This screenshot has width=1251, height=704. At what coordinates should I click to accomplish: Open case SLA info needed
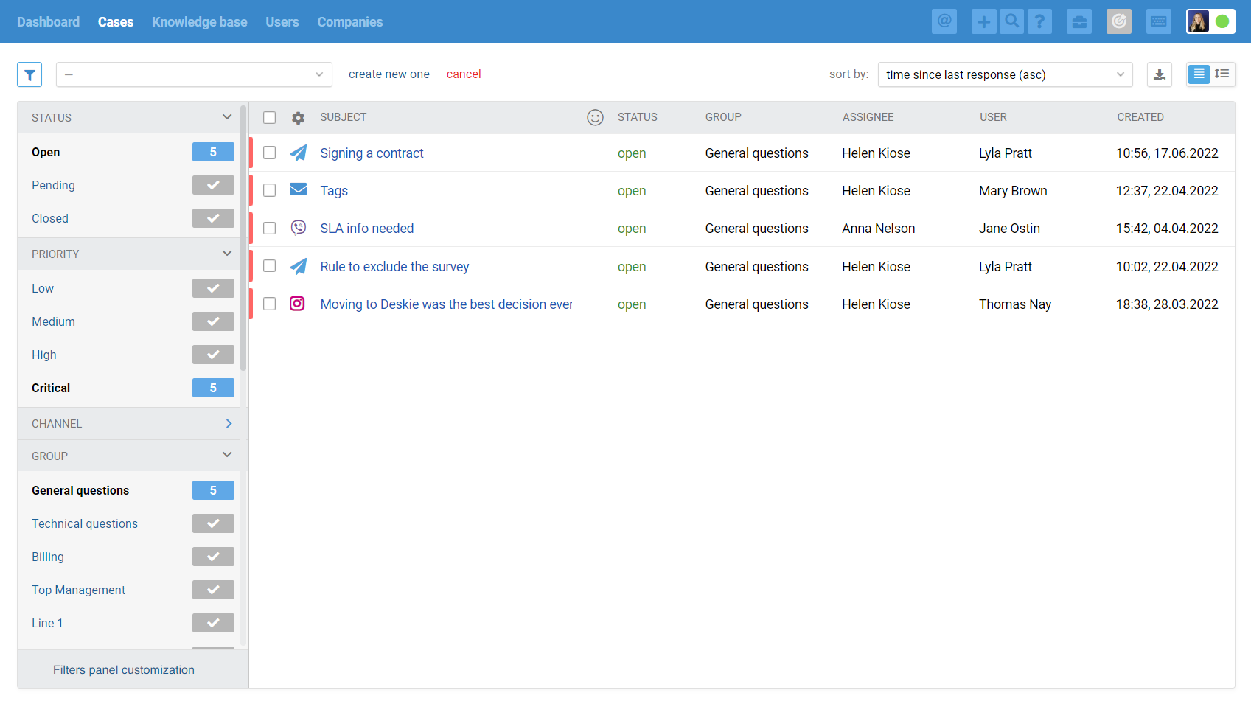pyautogui.click(x=367, y=229)
